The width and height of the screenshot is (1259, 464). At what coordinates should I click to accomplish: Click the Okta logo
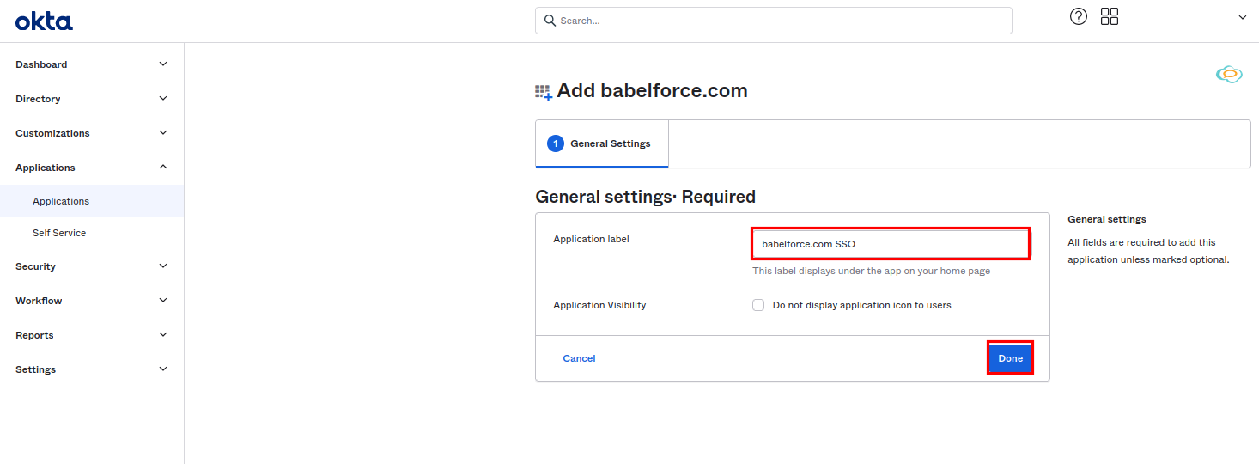pyautogui.click(x=44, y=21)
